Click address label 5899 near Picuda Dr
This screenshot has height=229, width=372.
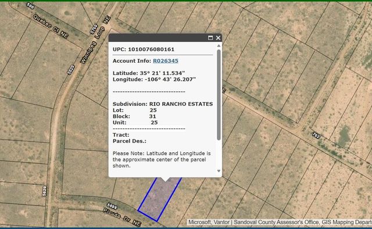pyautogui.click(x=112, y=206)
